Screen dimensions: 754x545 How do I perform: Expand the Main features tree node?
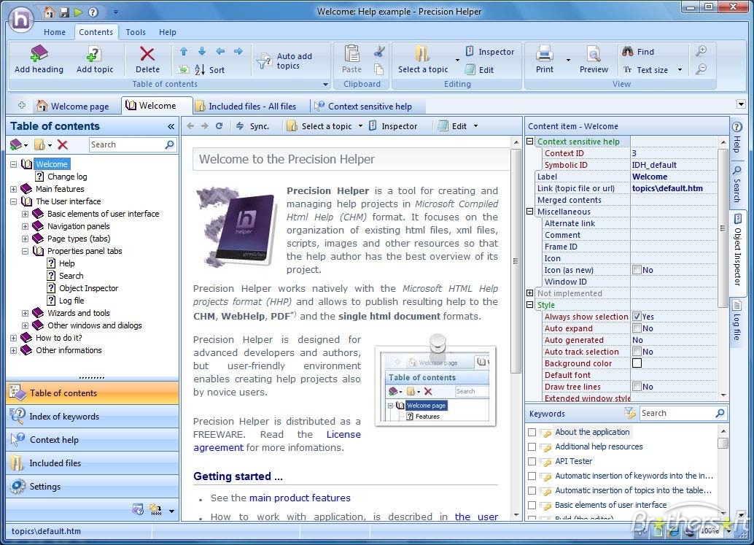13,189
